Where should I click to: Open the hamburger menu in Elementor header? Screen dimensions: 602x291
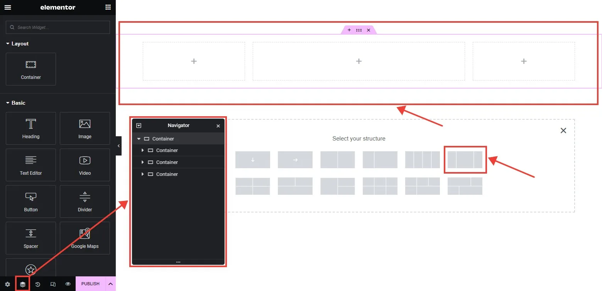click(8, 7)
